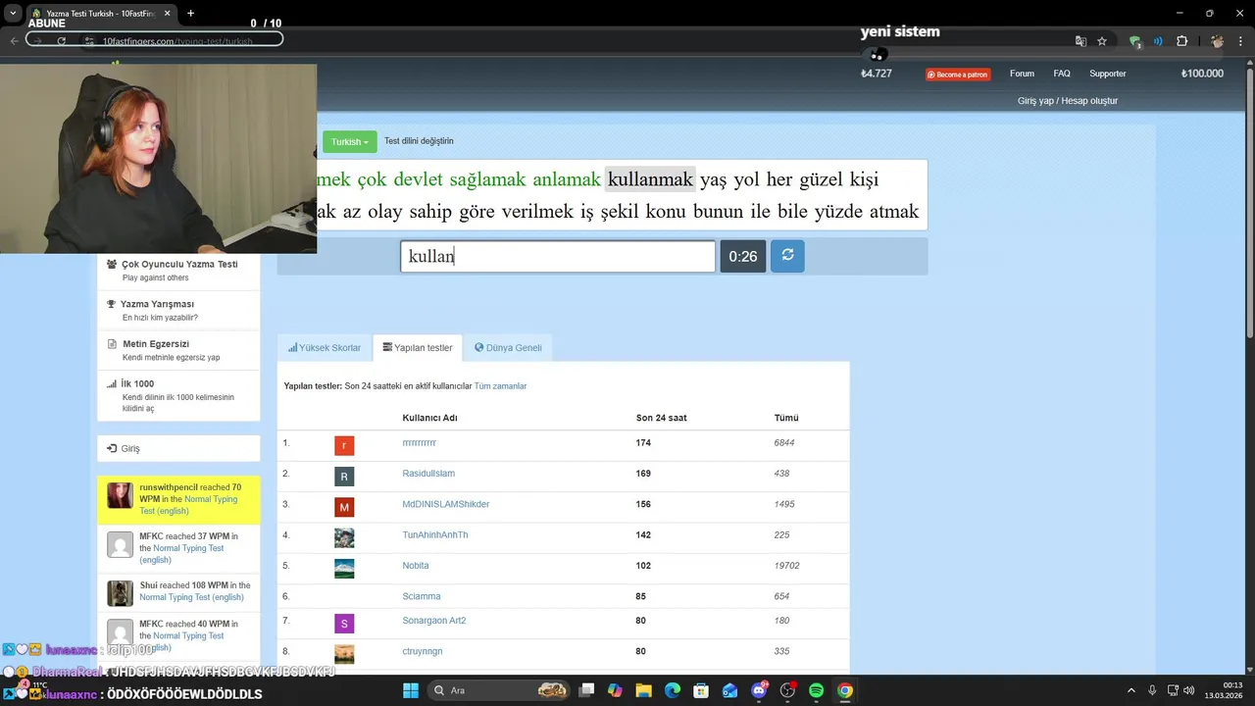The image size is (1255, 706).
Task: Show hidden system tray icons chevron
Action: point(1130,690)
